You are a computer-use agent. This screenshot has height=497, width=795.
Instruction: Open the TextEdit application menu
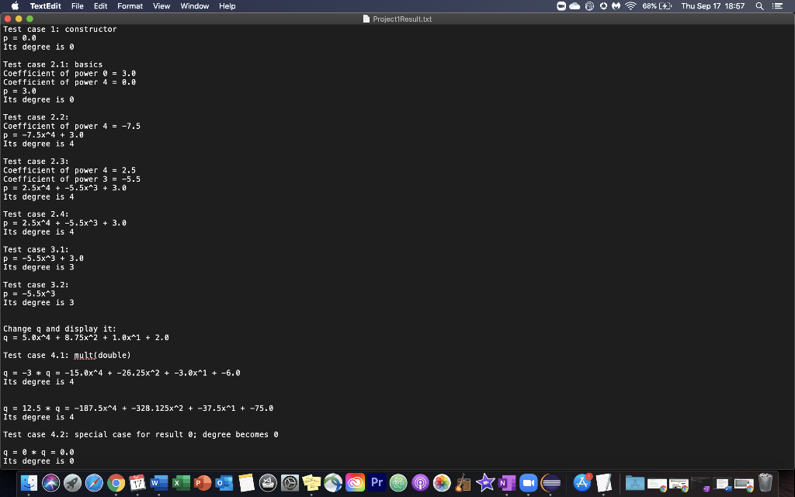pyautogui.click(x=45, y=6)
